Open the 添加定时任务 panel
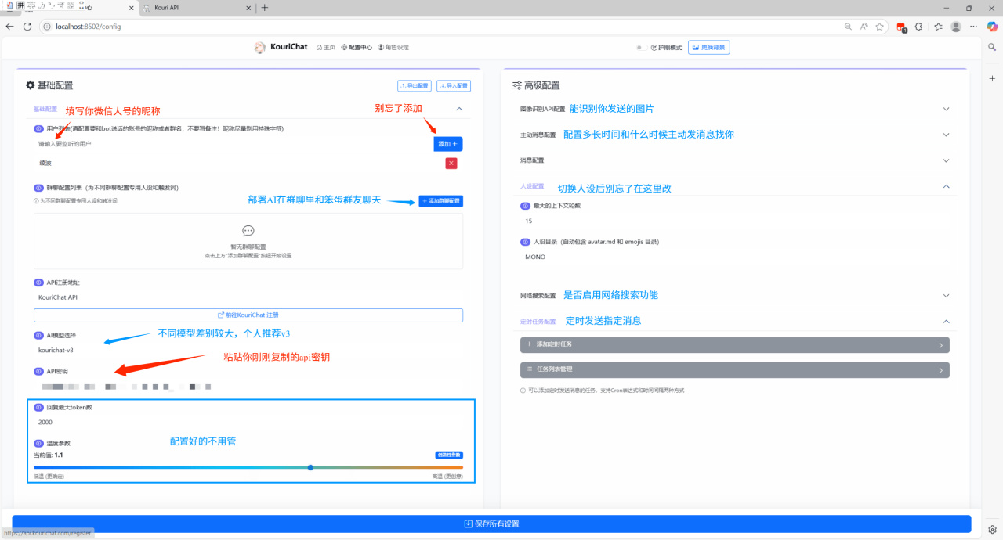This screenshot has height=540, width=1003. click(735, 344)
